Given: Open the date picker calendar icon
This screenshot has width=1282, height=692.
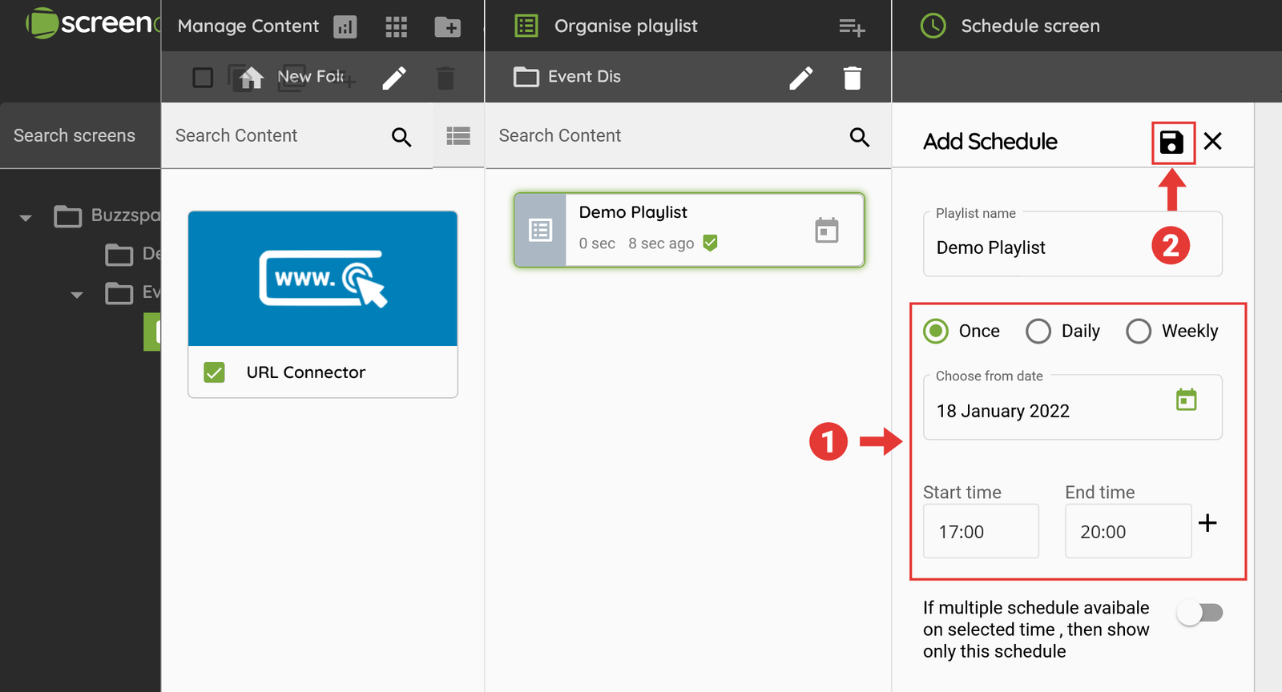Looking at the screenshot, I should [1186, 400].
